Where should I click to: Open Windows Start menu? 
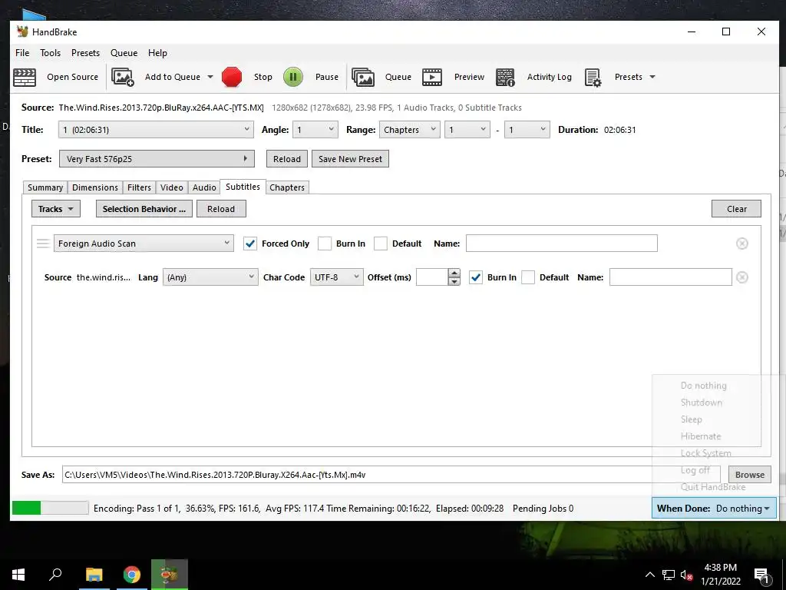coord(18,575)
